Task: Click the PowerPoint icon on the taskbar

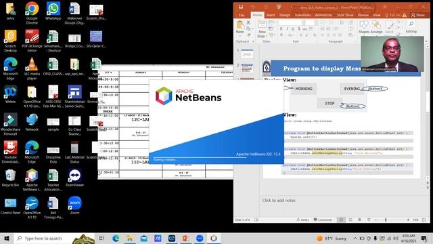Action: point(185,238)
